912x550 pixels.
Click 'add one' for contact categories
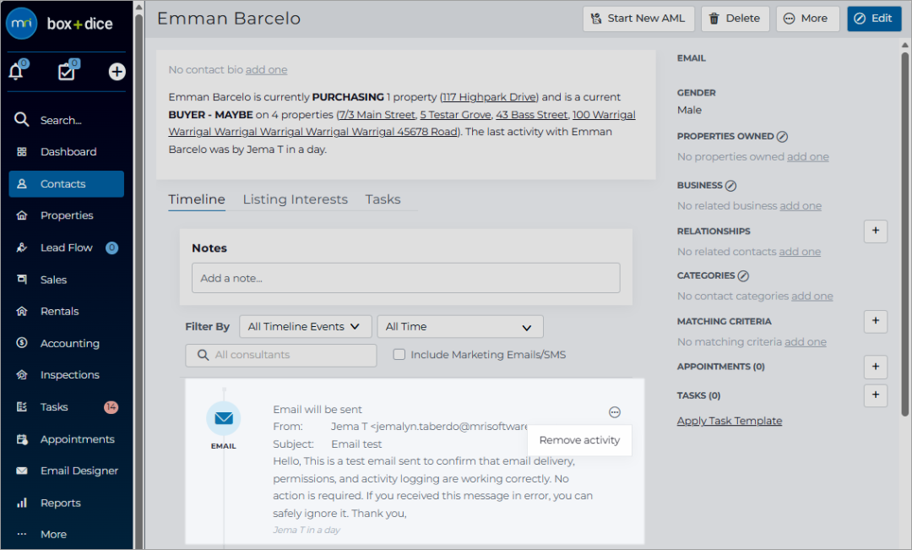[x=812, y=296]
